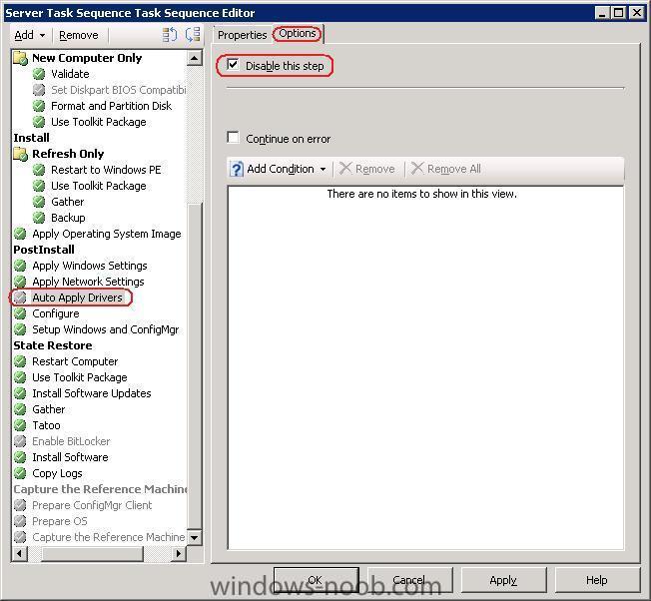Screen dimensions: 651x601
Task: Select the Tatoo step
Action: click(47, 426)
